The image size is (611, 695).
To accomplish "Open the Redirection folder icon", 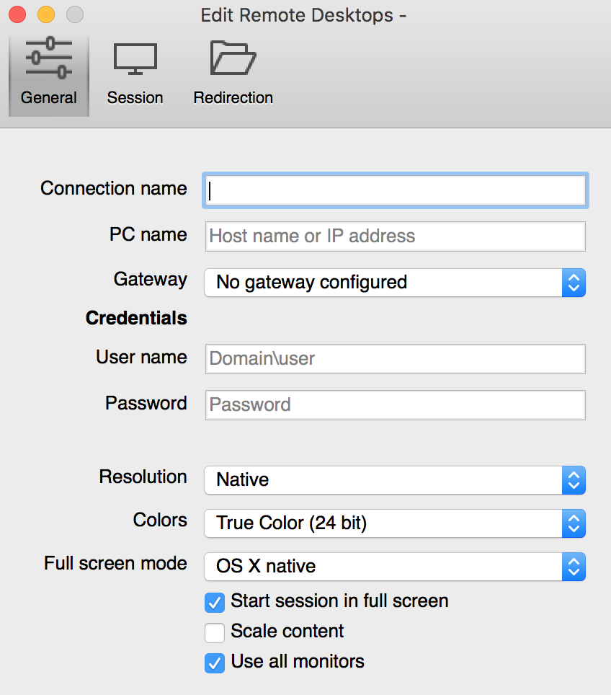I will 233,58.
